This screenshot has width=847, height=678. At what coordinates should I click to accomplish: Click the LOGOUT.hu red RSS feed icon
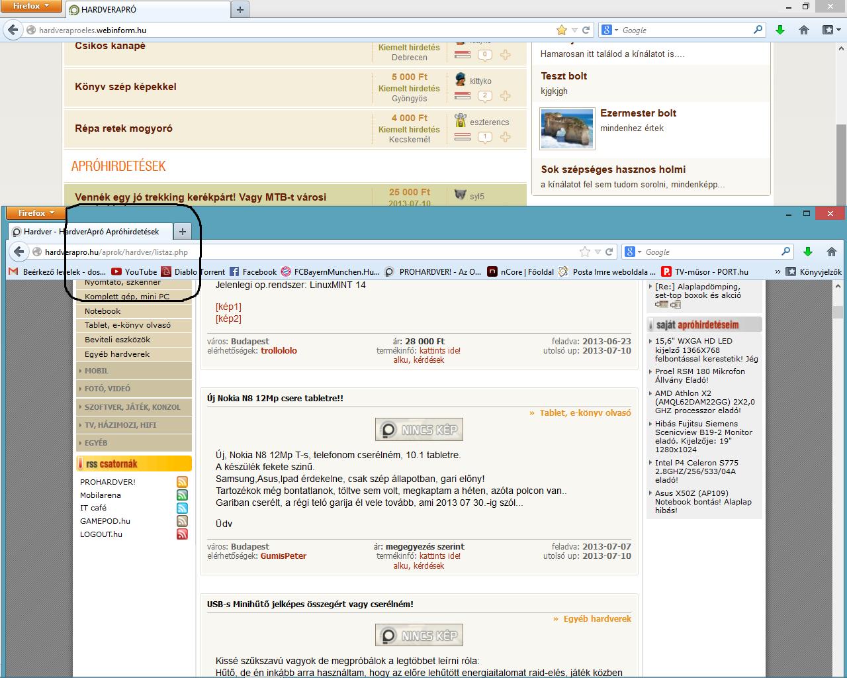pyautogui.click(x=182, y=534)
